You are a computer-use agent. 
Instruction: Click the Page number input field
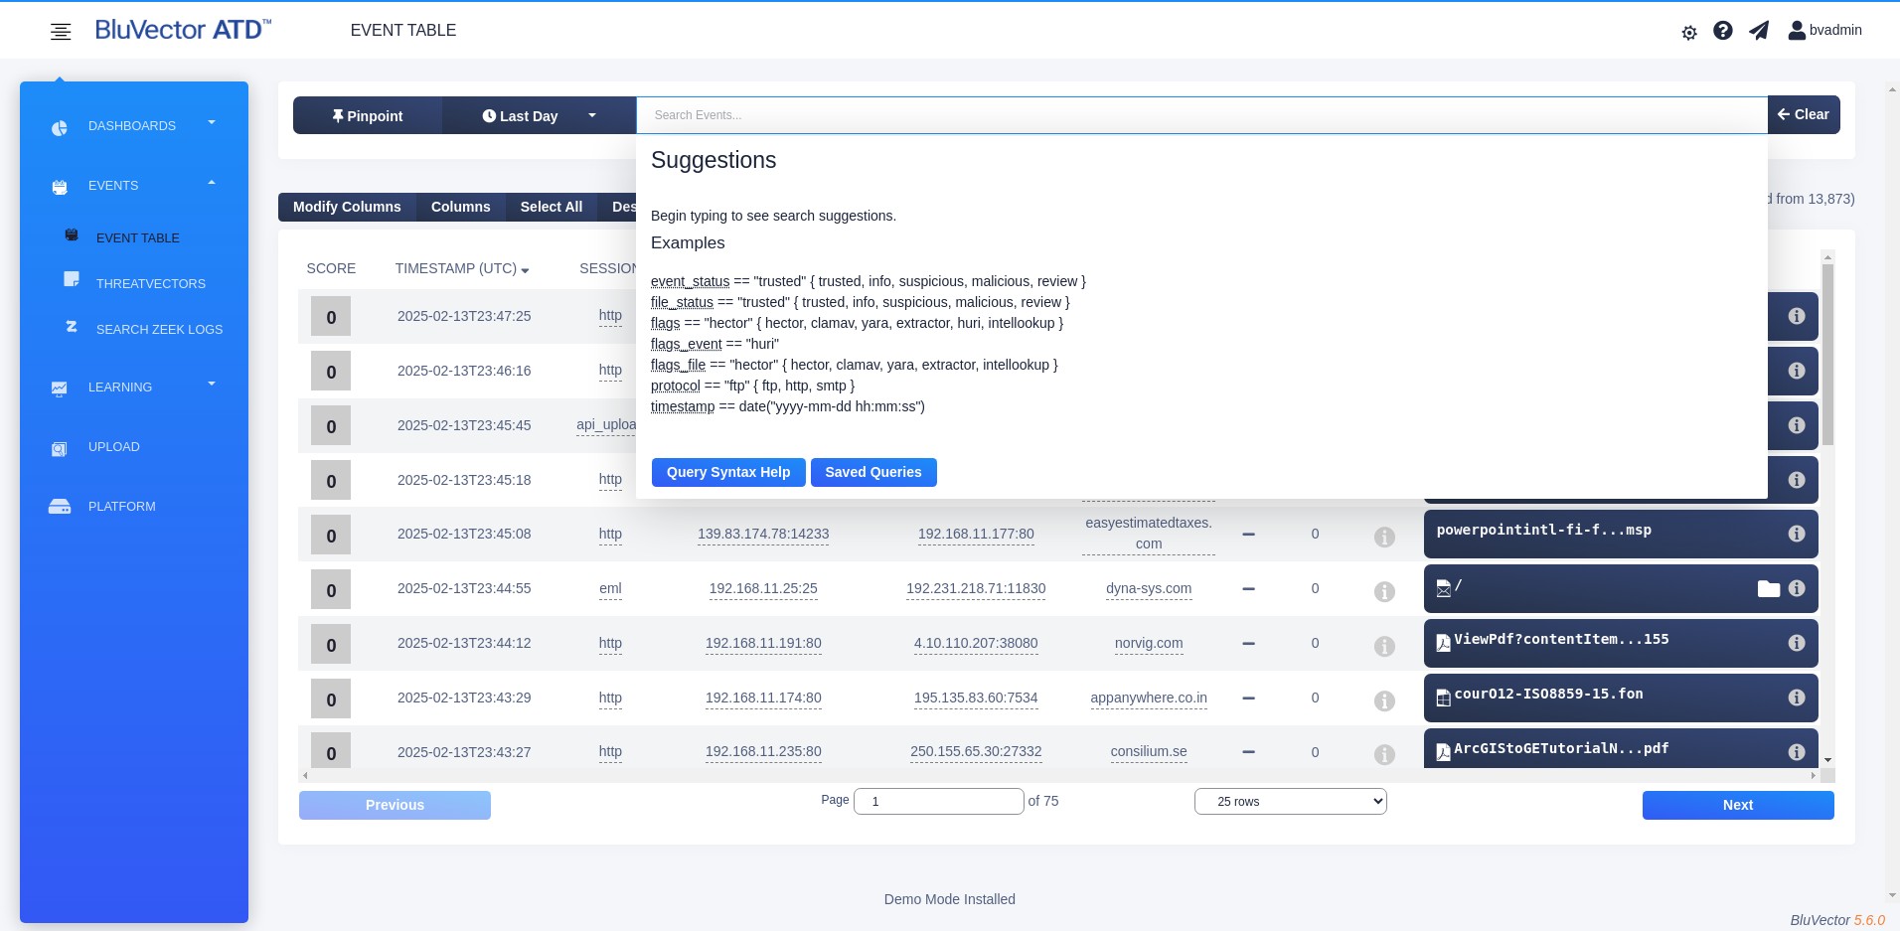(940, 802)
